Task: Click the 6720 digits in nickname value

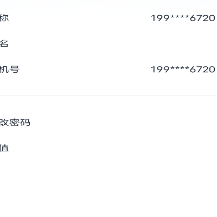Action: pos(202,18)
